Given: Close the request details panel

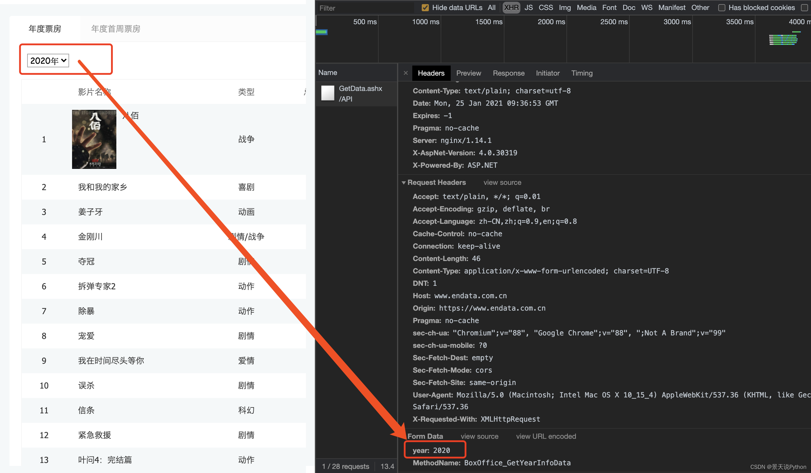Looking at the screenshot, I should click(x=405, y=73).
